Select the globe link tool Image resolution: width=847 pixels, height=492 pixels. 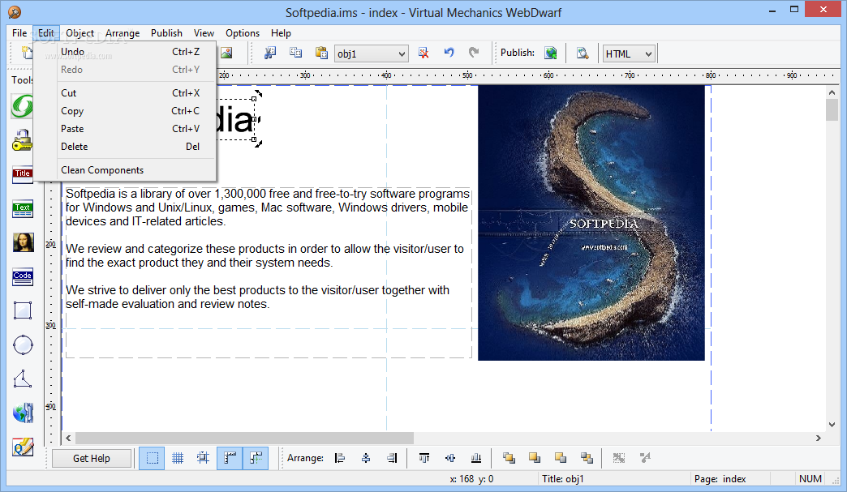click(23, 413)
